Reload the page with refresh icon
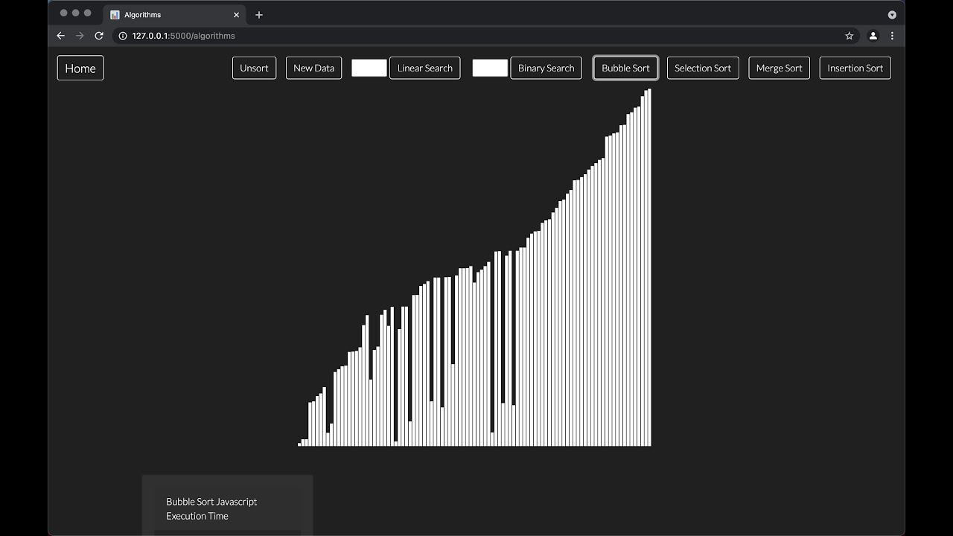This screenshot has width=953, height=536. pyautogui.click(x=99, y=36)
